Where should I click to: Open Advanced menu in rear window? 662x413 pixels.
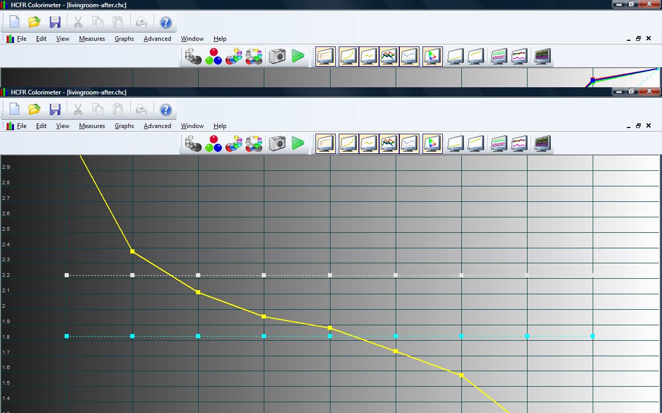coord(157,39)
